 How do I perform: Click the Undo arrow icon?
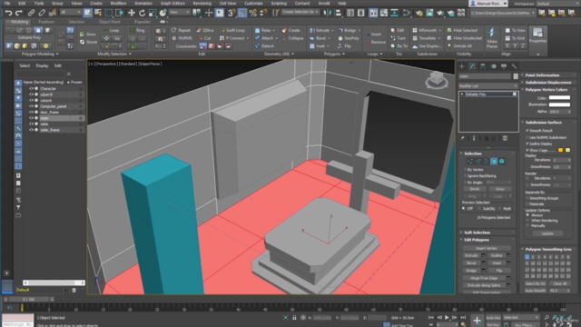pos(8,14)
